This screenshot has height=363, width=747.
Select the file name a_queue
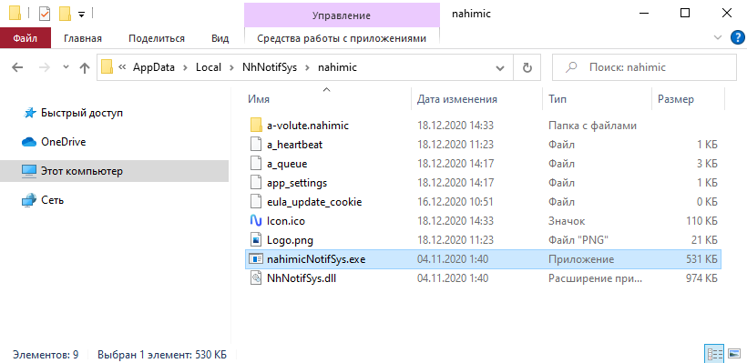coord(287,164)
